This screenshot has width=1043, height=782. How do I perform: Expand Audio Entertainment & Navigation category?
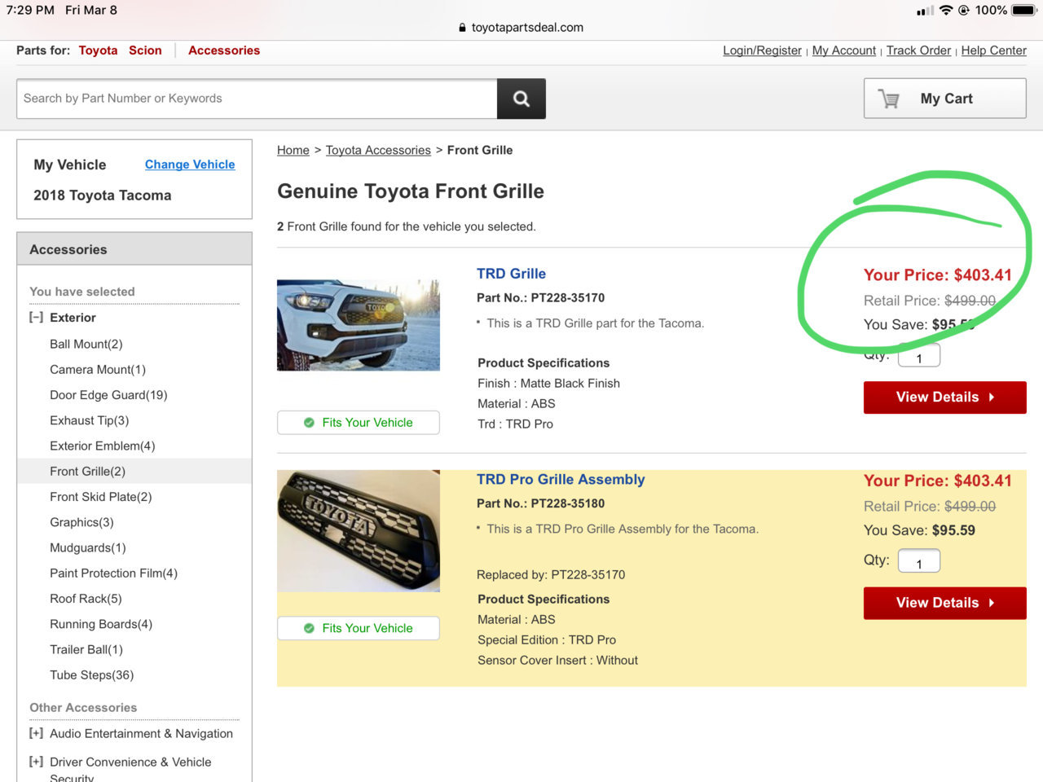pyautogui.click(x=36, y=733)
